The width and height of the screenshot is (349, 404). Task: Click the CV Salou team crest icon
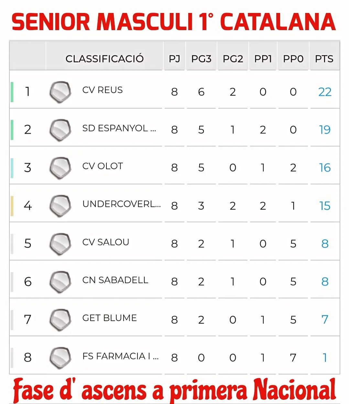point(60,244)
